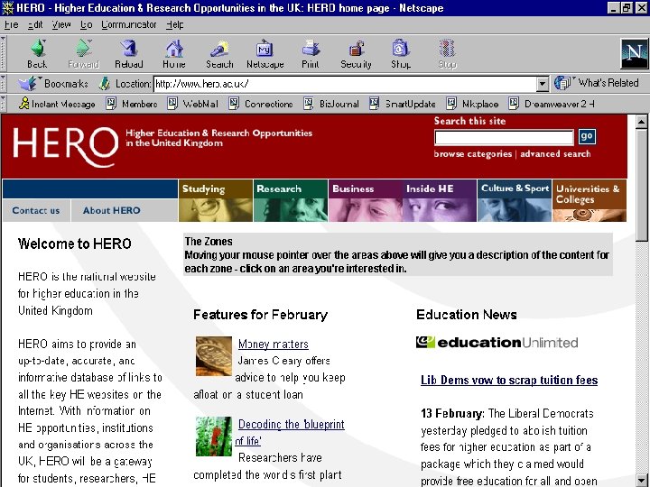Go to Home page icon
The height and width of the screenshot is (487, 650).
[174, 53]
